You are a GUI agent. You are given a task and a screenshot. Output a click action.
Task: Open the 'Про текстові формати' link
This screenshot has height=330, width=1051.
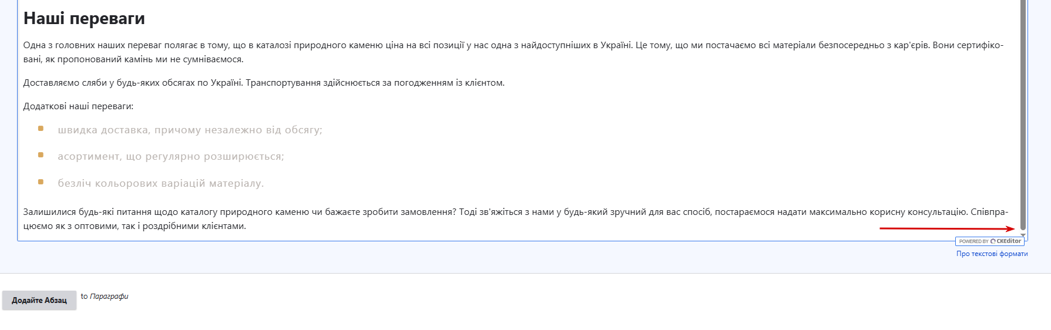992,254
